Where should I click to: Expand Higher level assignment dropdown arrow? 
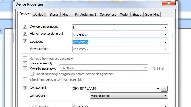165,35
